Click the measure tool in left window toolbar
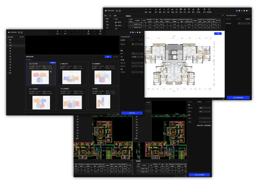 [x=88, y=32]
